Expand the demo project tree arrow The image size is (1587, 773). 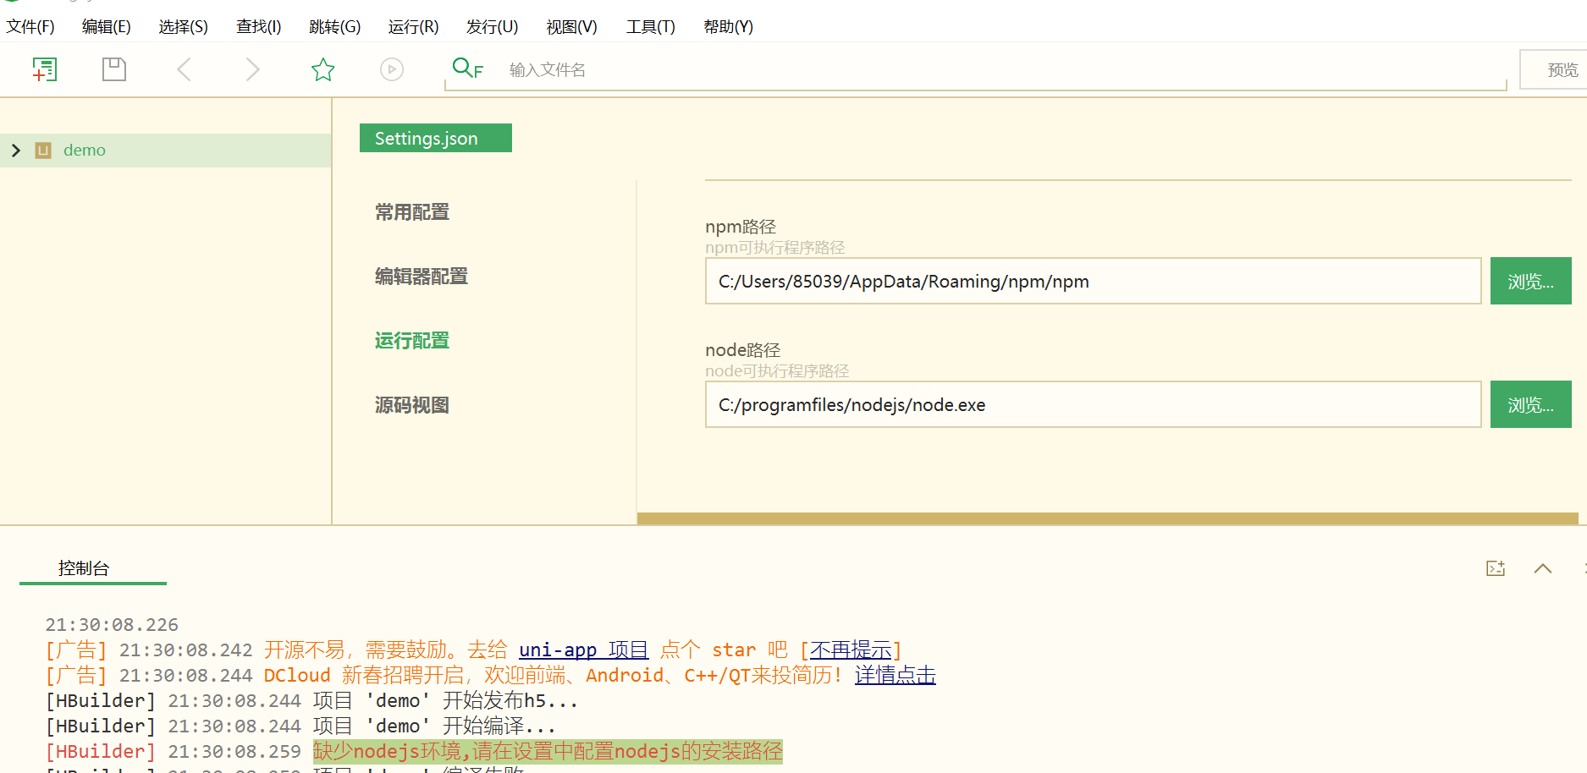point(15,151)
